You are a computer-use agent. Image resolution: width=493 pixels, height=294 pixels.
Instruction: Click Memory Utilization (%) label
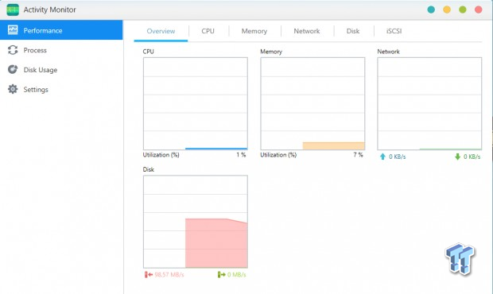278,155
